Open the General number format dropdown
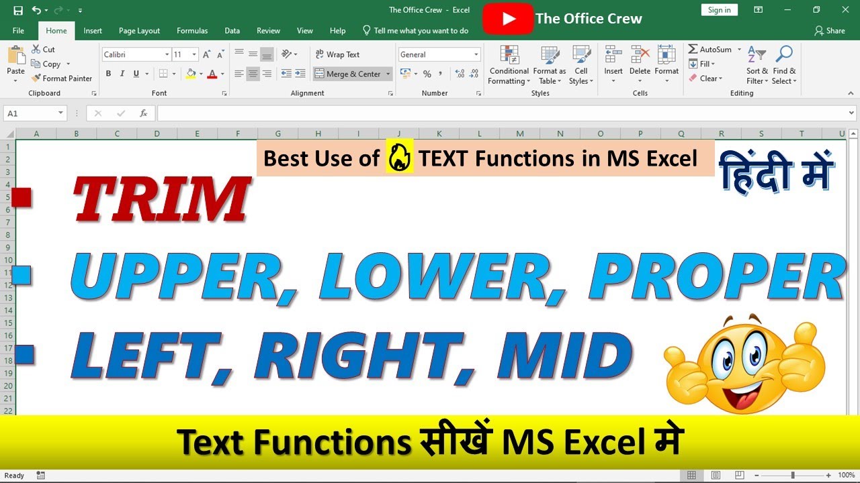860x483 pixels. click(x=476, y=54)
